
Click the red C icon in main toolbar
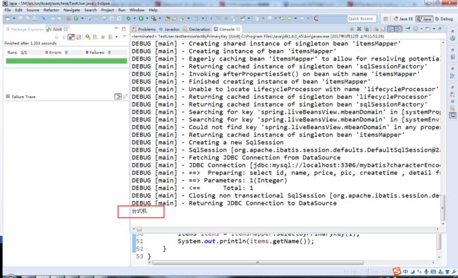[316, 18]
